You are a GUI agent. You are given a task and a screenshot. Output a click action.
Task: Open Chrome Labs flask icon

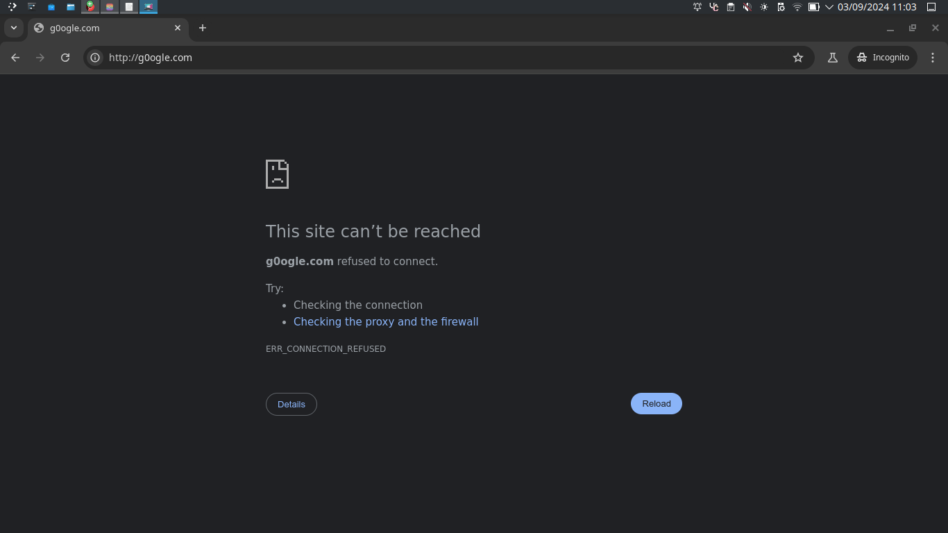[833, 58]
